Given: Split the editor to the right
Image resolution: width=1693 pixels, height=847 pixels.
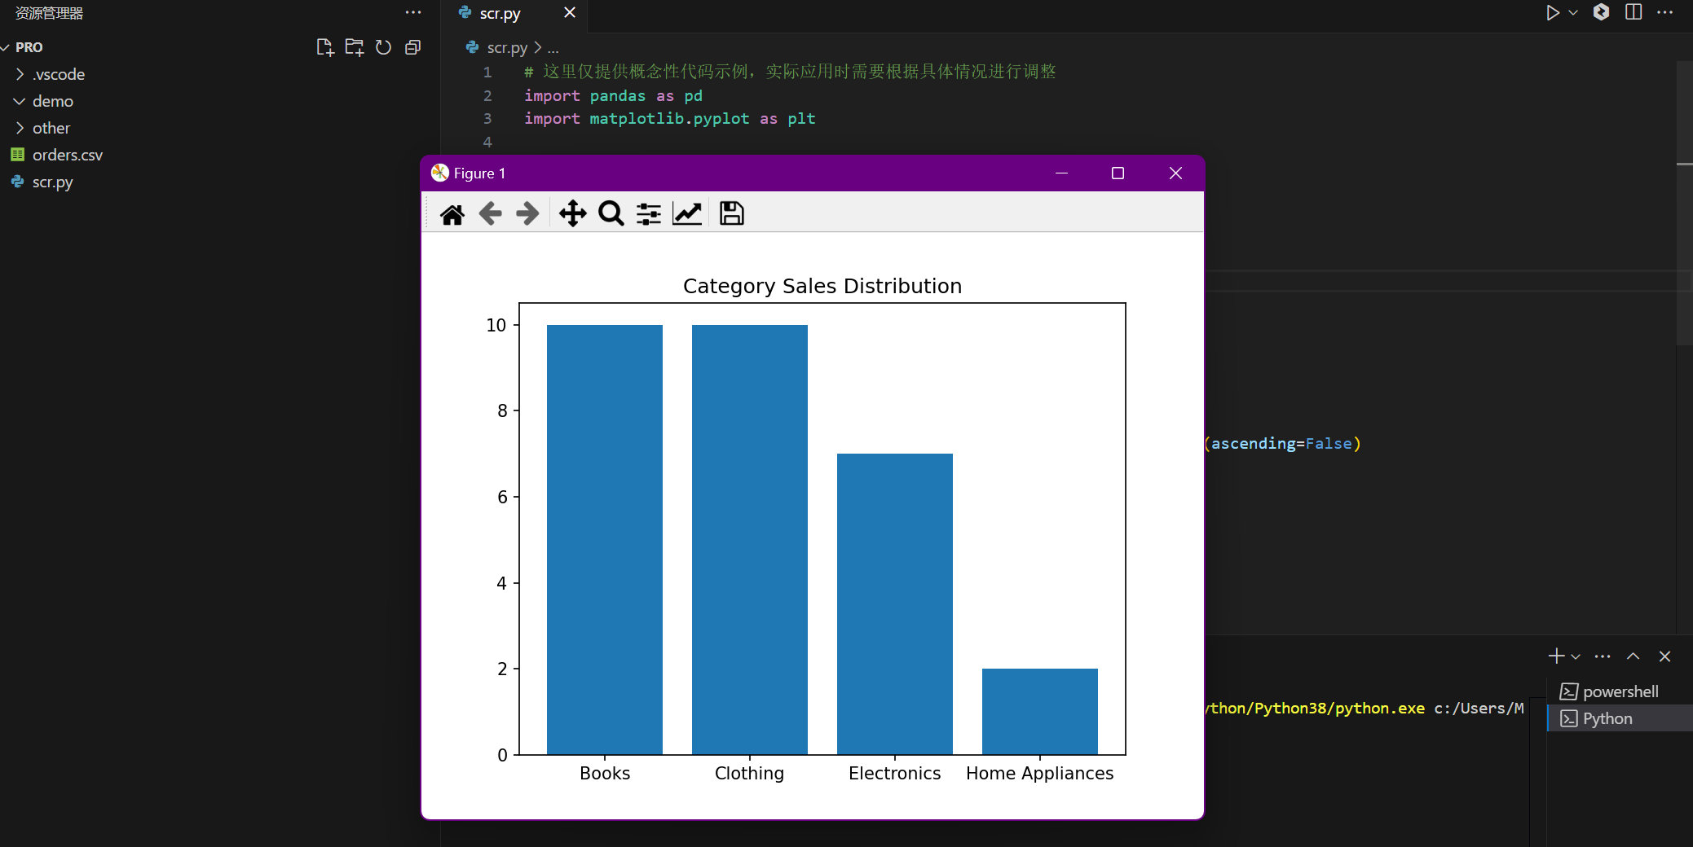Looking at the screenshot, I should click(1633, 12).
